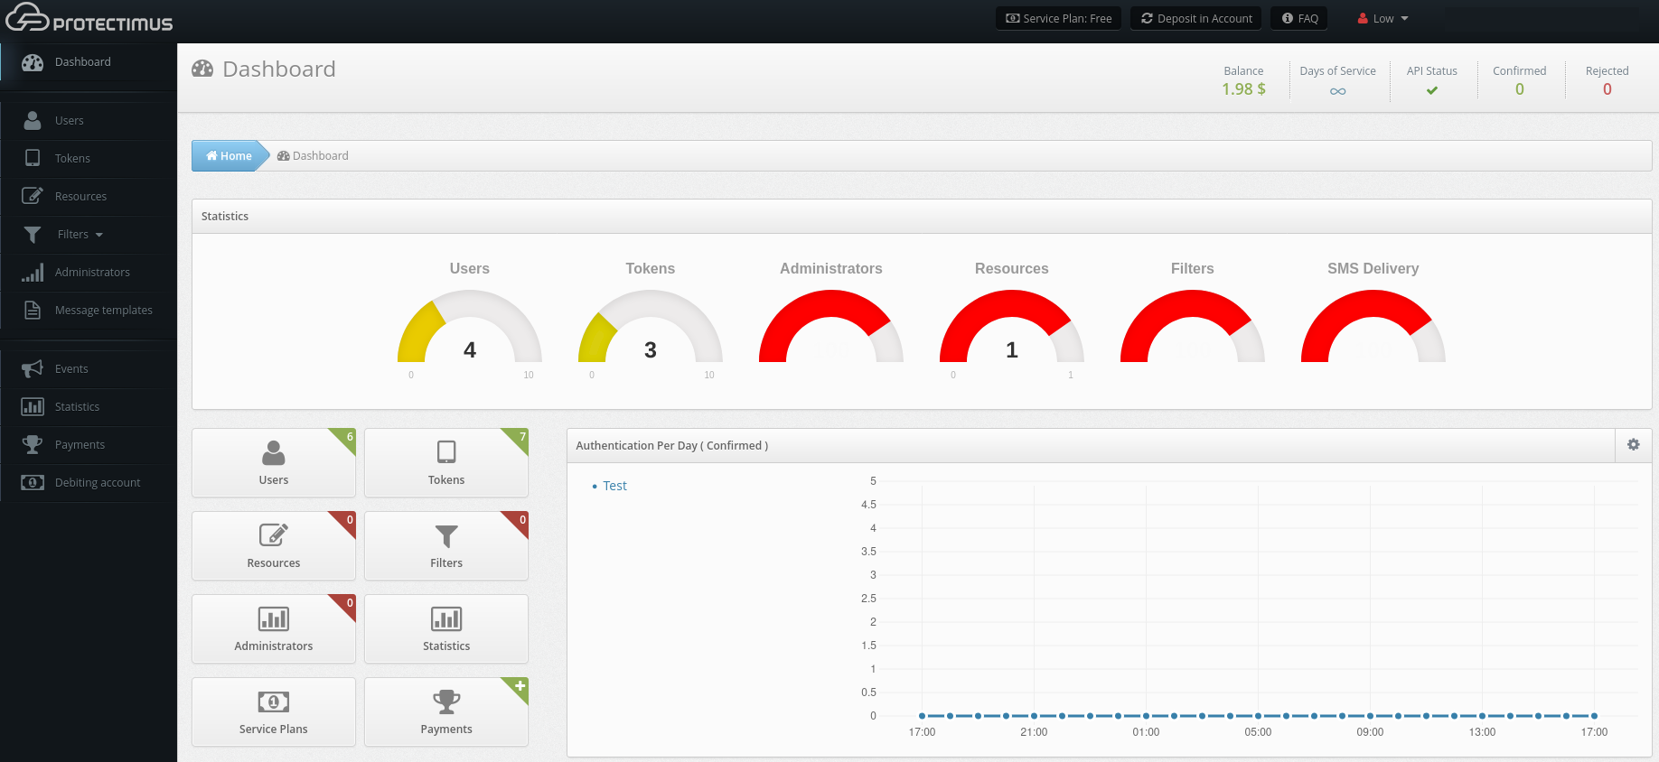This screenshot has height=762, width=1659.
Task: Expand the Filters sidebar dropdown
Action: tap(80, 235)
